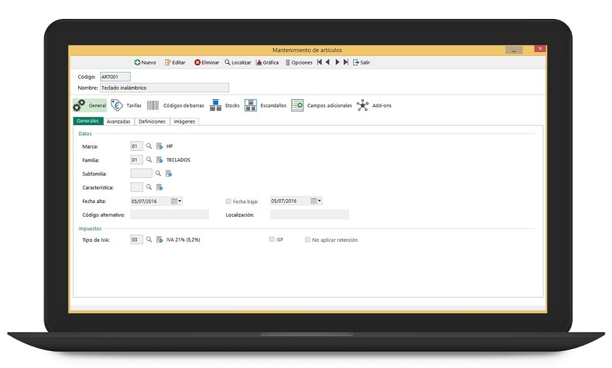Click the Fecha baja date value
Viewport: 612px width, 368px height.
[284, 201]
